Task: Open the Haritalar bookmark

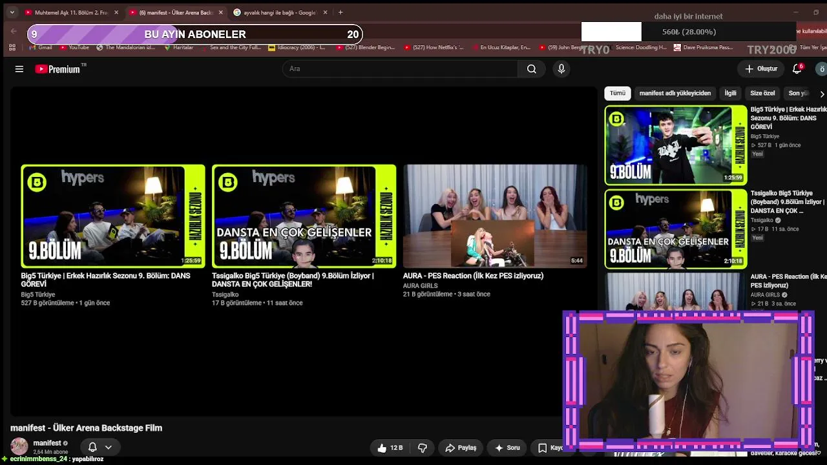Action: coord(179,47)
